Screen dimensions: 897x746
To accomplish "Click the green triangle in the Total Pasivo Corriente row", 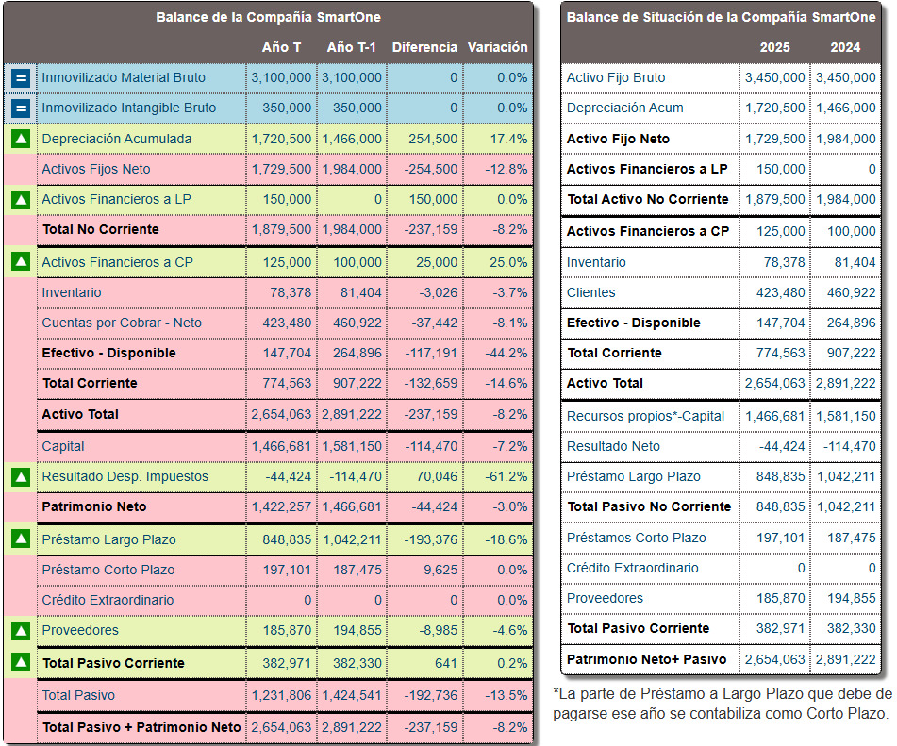I will [21, 662].
